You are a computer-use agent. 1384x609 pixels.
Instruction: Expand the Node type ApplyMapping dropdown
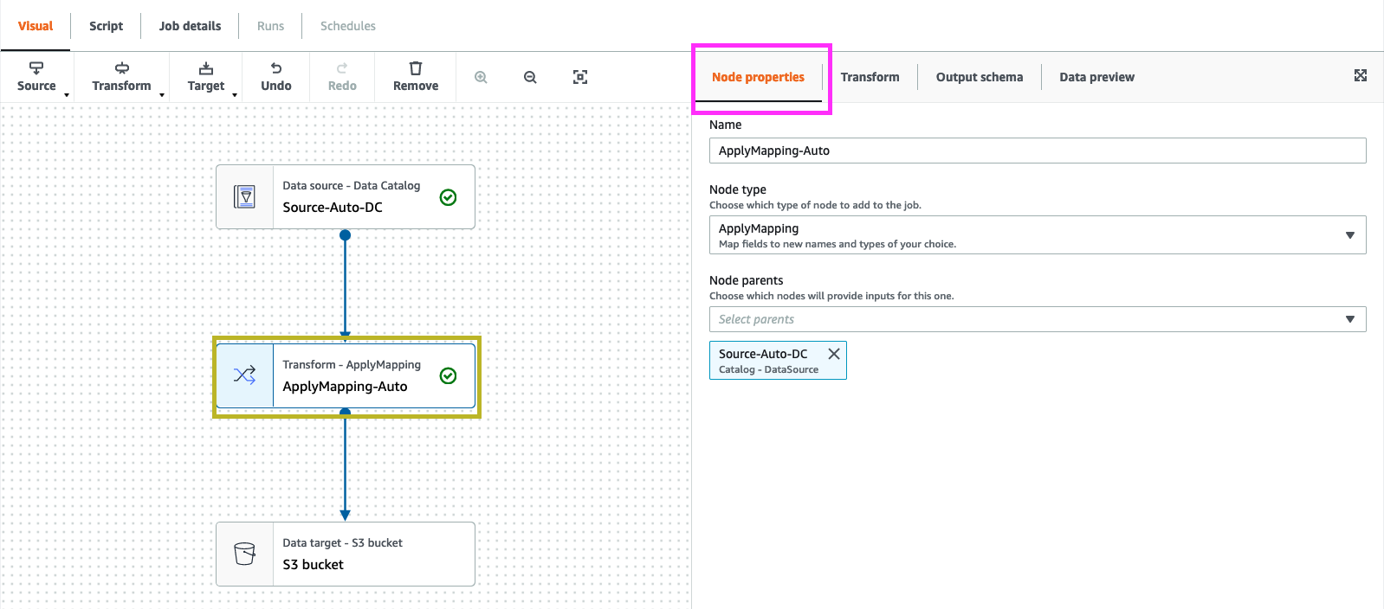click(1037, 235)
